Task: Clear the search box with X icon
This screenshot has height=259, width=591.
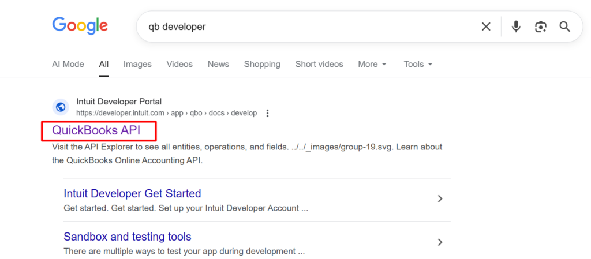Action: tap(486, 27)
